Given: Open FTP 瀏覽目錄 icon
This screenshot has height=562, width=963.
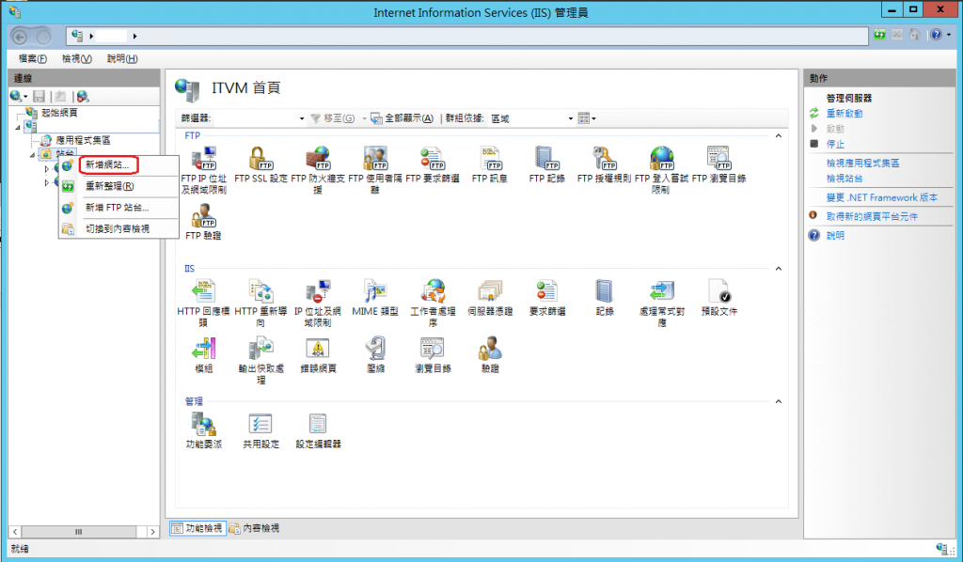Looking at the screenshot, I should (x=718, y=164).
